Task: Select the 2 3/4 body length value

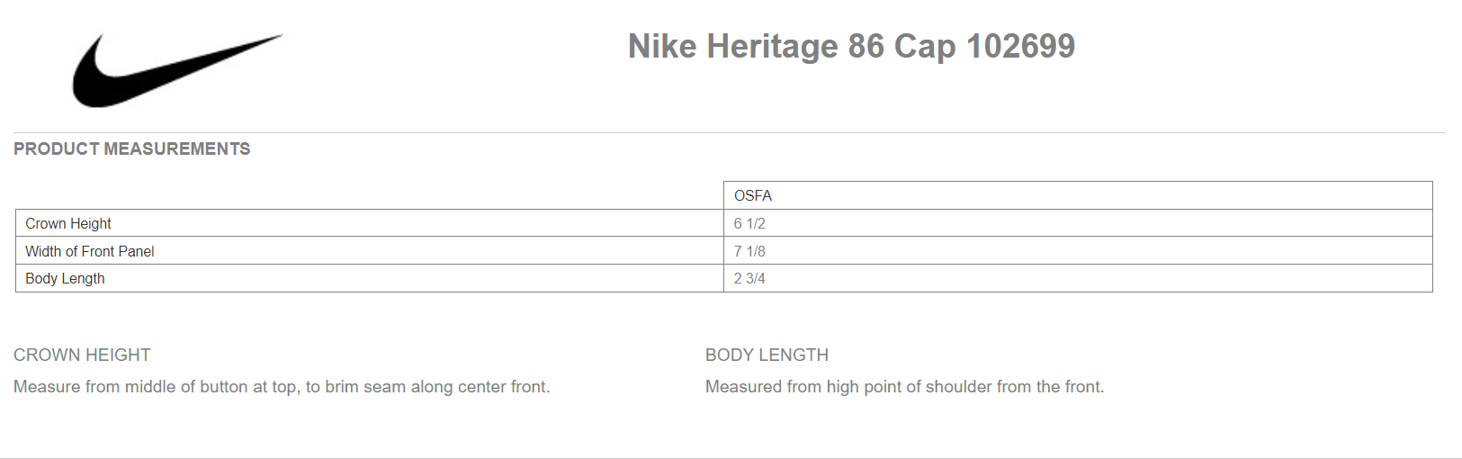Action: click(x=749, y=278)
